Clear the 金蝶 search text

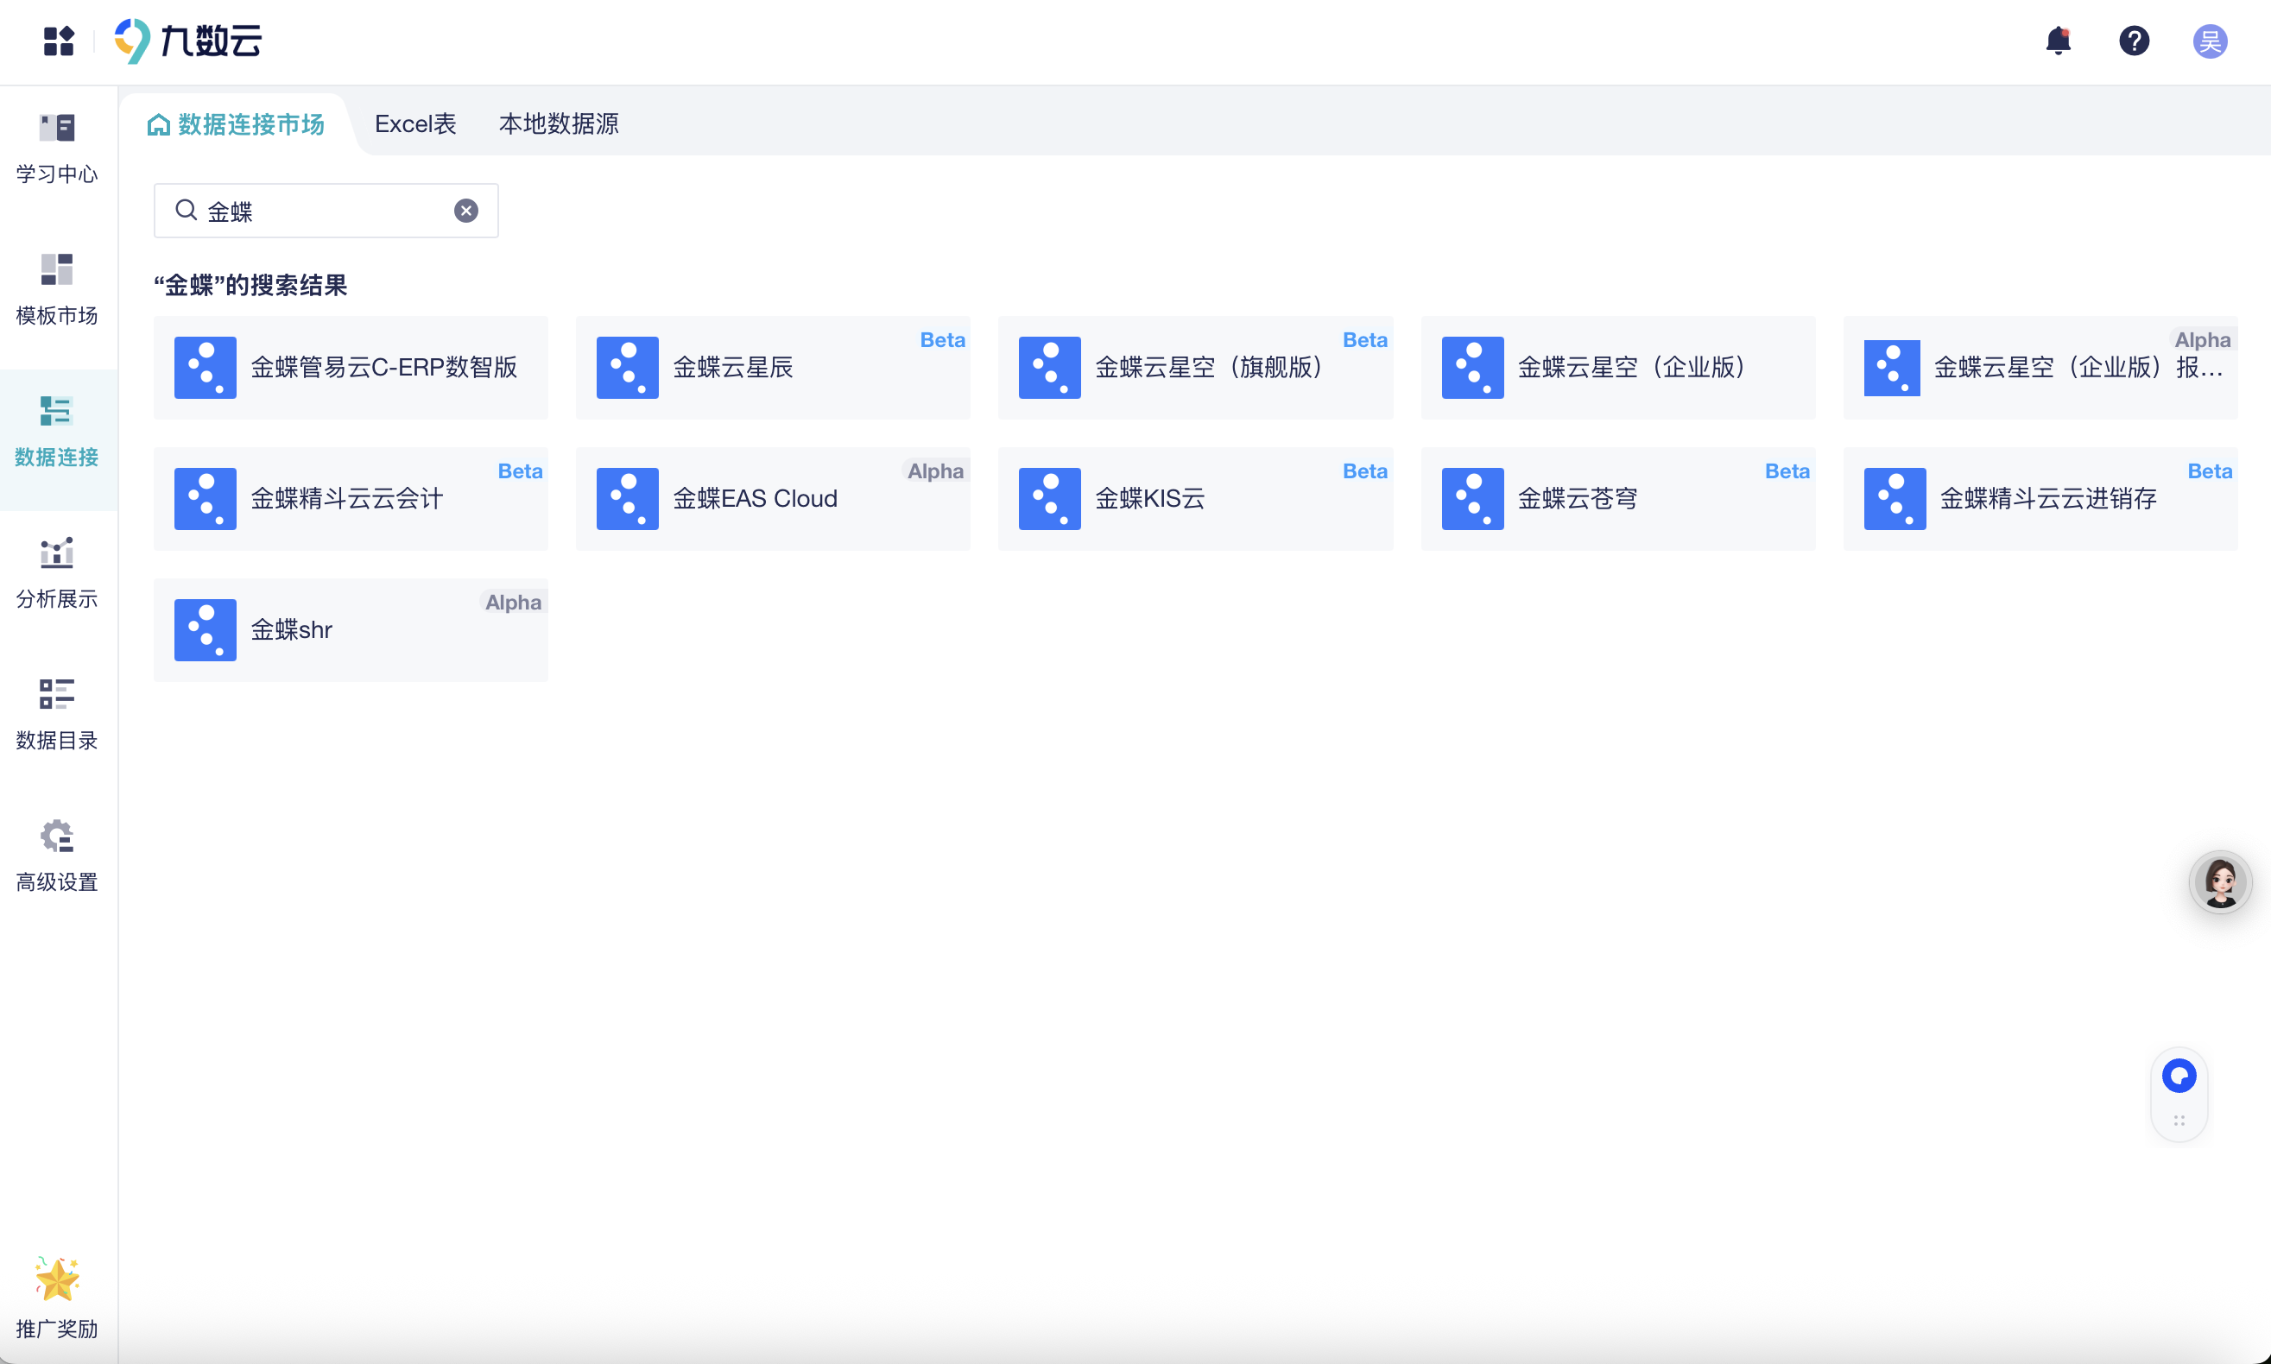tap(467, 210)
